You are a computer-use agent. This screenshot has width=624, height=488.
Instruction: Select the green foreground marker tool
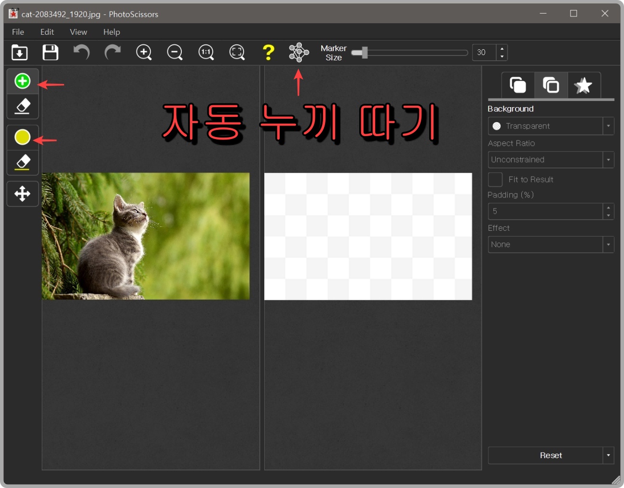(22, 81)
